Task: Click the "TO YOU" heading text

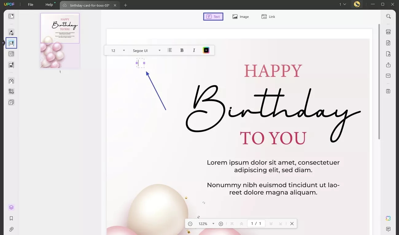Action: pyautogui.click(x=273, y=138)
